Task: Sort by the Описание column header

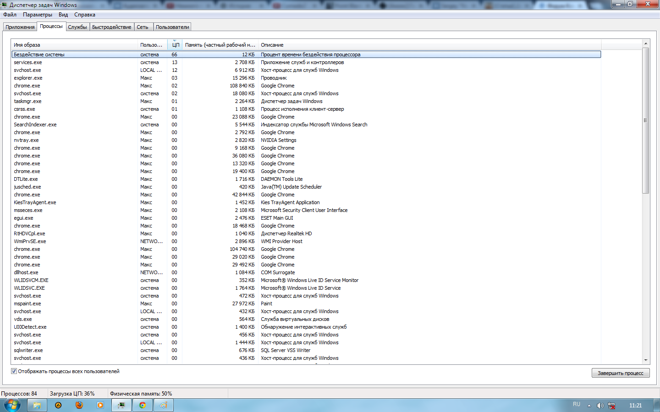Action: [x=429, y=45]
